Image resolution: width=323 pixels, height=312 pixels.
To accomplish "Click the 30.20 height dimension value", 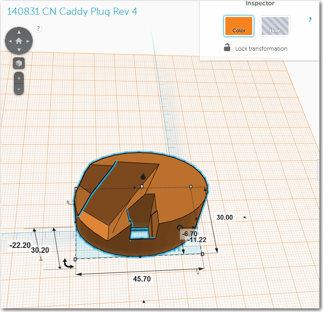I will coord(40,250).
